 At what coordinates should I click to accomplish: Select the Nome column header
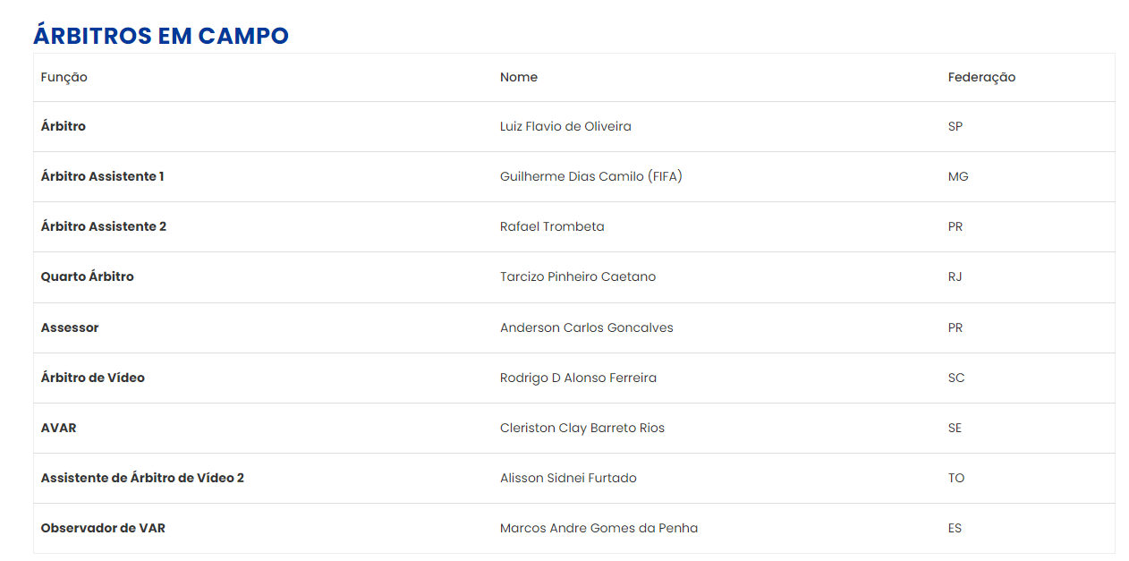pyautogui.click(x=519, y=77)
